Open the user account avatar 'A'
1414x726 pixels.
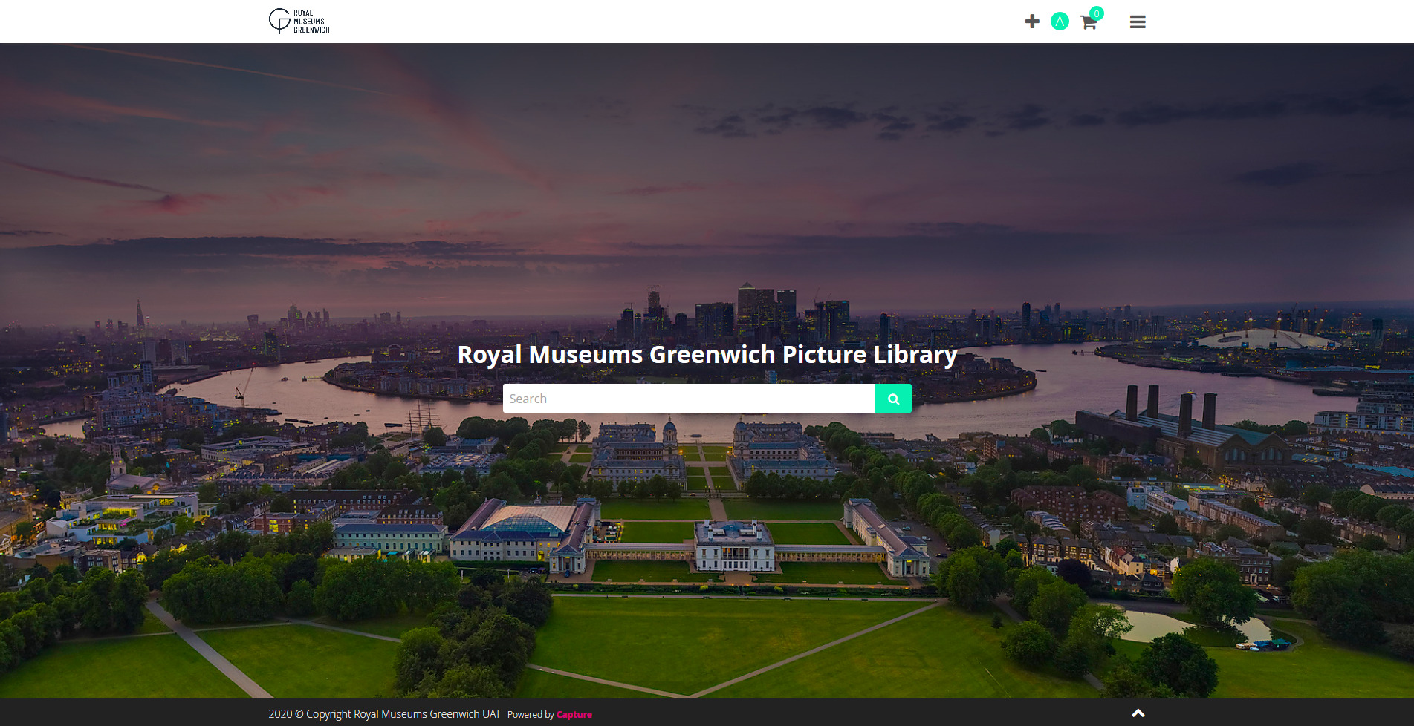[1060, 22]
